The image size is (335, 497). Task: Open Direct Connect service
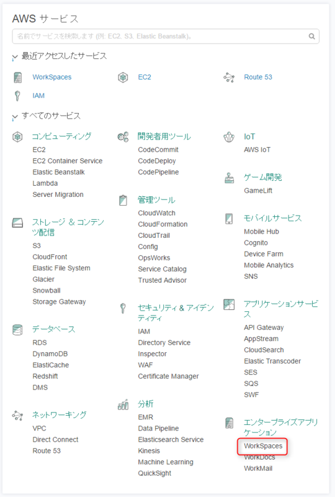pos(55,440)
